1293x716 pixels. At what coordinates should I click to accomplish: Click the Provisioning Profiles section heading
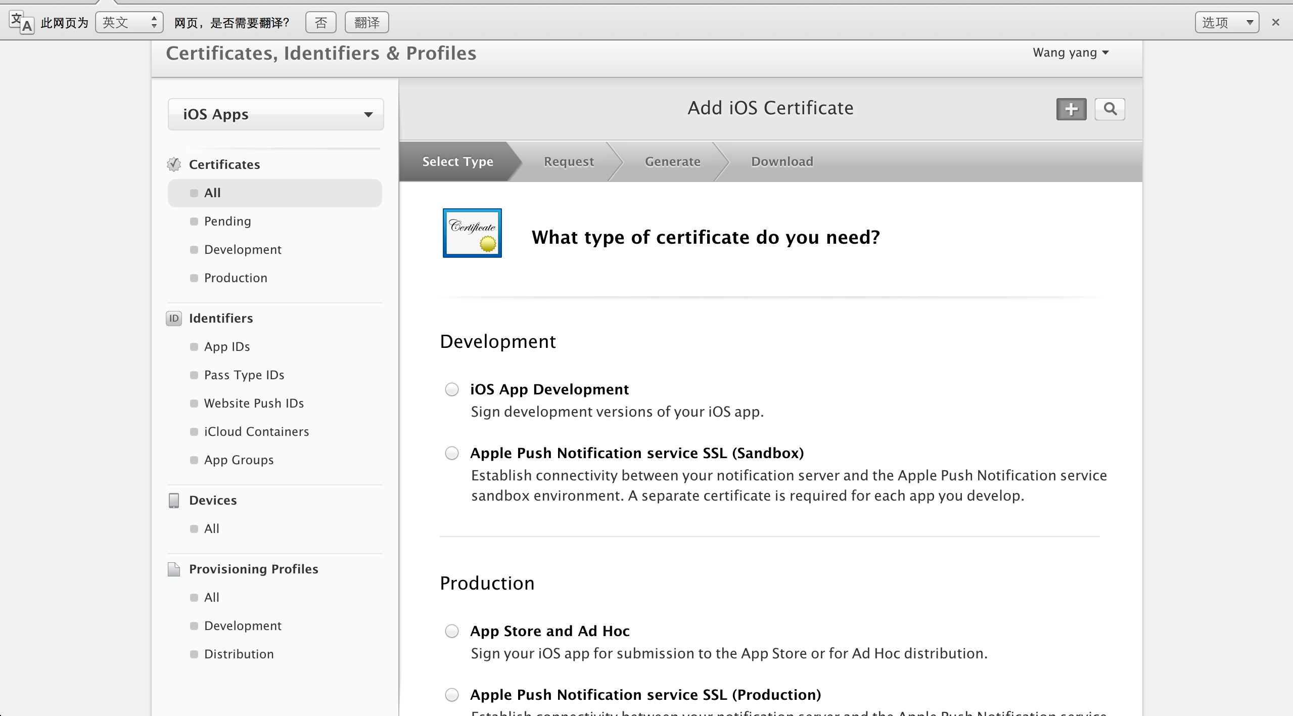pyautogui.click(x=254, y=569)
